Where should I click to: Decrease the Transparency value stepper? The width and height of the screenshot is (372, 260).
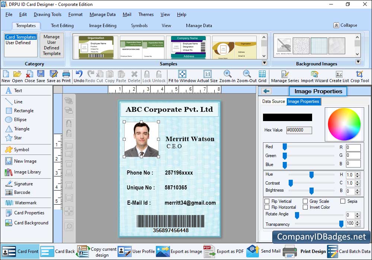click(357, 225)
